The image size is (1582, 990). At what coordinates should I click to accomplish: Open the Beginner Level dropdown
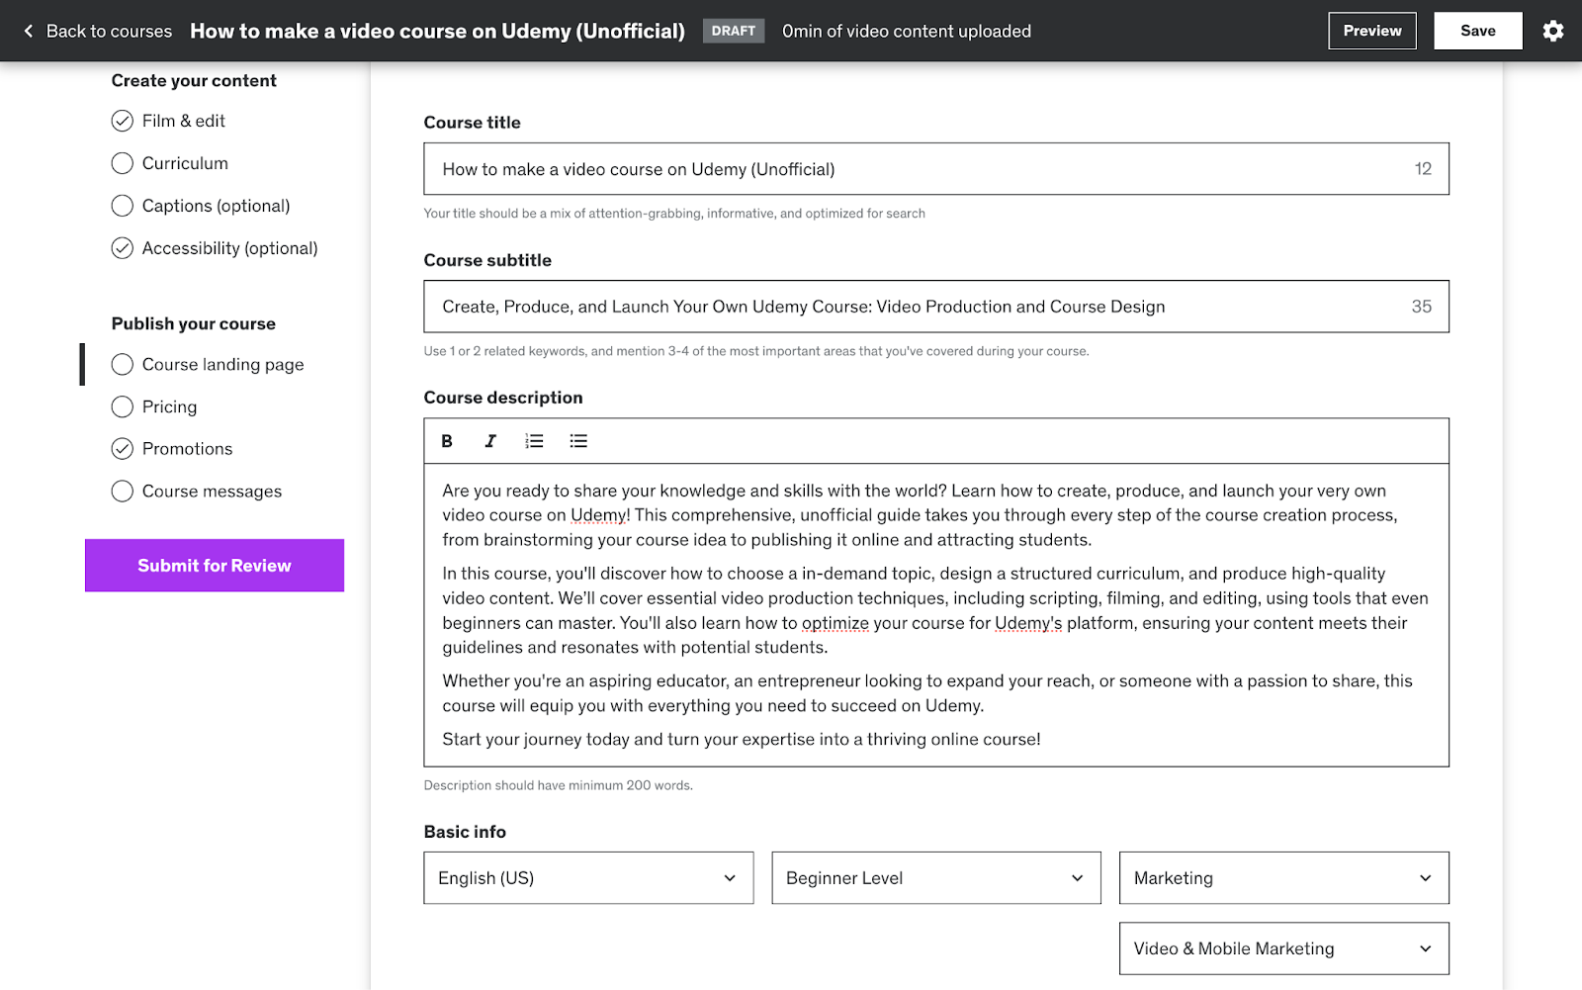point(935,877)
